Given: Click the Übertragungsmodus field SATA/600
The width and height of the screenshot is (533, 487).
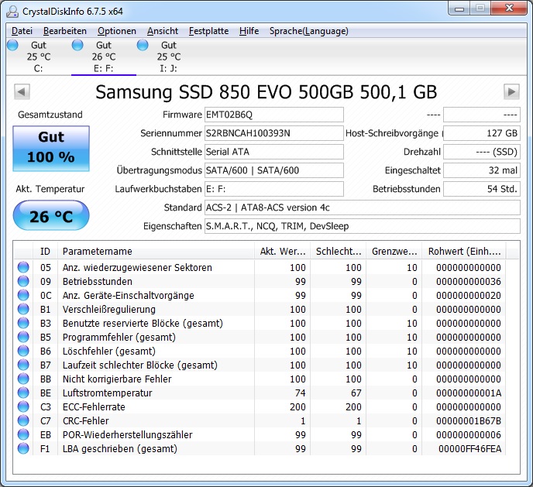Looking at the screenshot, I should (x=274, y=170).
